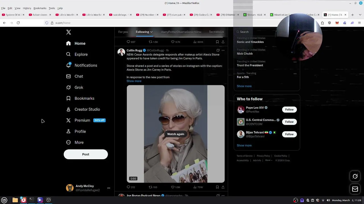Repost the Collin Rugg post (193)

153,187
